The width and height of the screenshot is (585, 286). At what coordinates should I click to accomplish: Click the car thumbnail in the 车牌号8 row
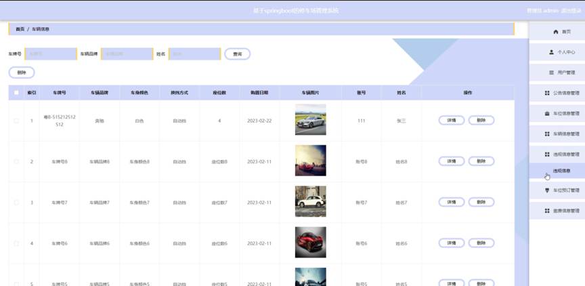(310, 161)
